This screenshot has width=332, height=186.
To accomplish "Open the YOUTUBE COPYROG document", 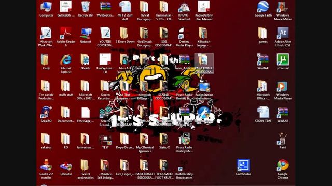I will pyautogui.click(x=105, y=33).
